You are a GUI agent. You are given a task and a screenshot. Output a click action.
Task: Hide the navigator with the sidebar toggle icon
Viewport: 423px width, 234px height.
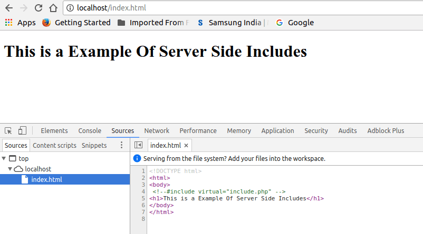(138, 145)
